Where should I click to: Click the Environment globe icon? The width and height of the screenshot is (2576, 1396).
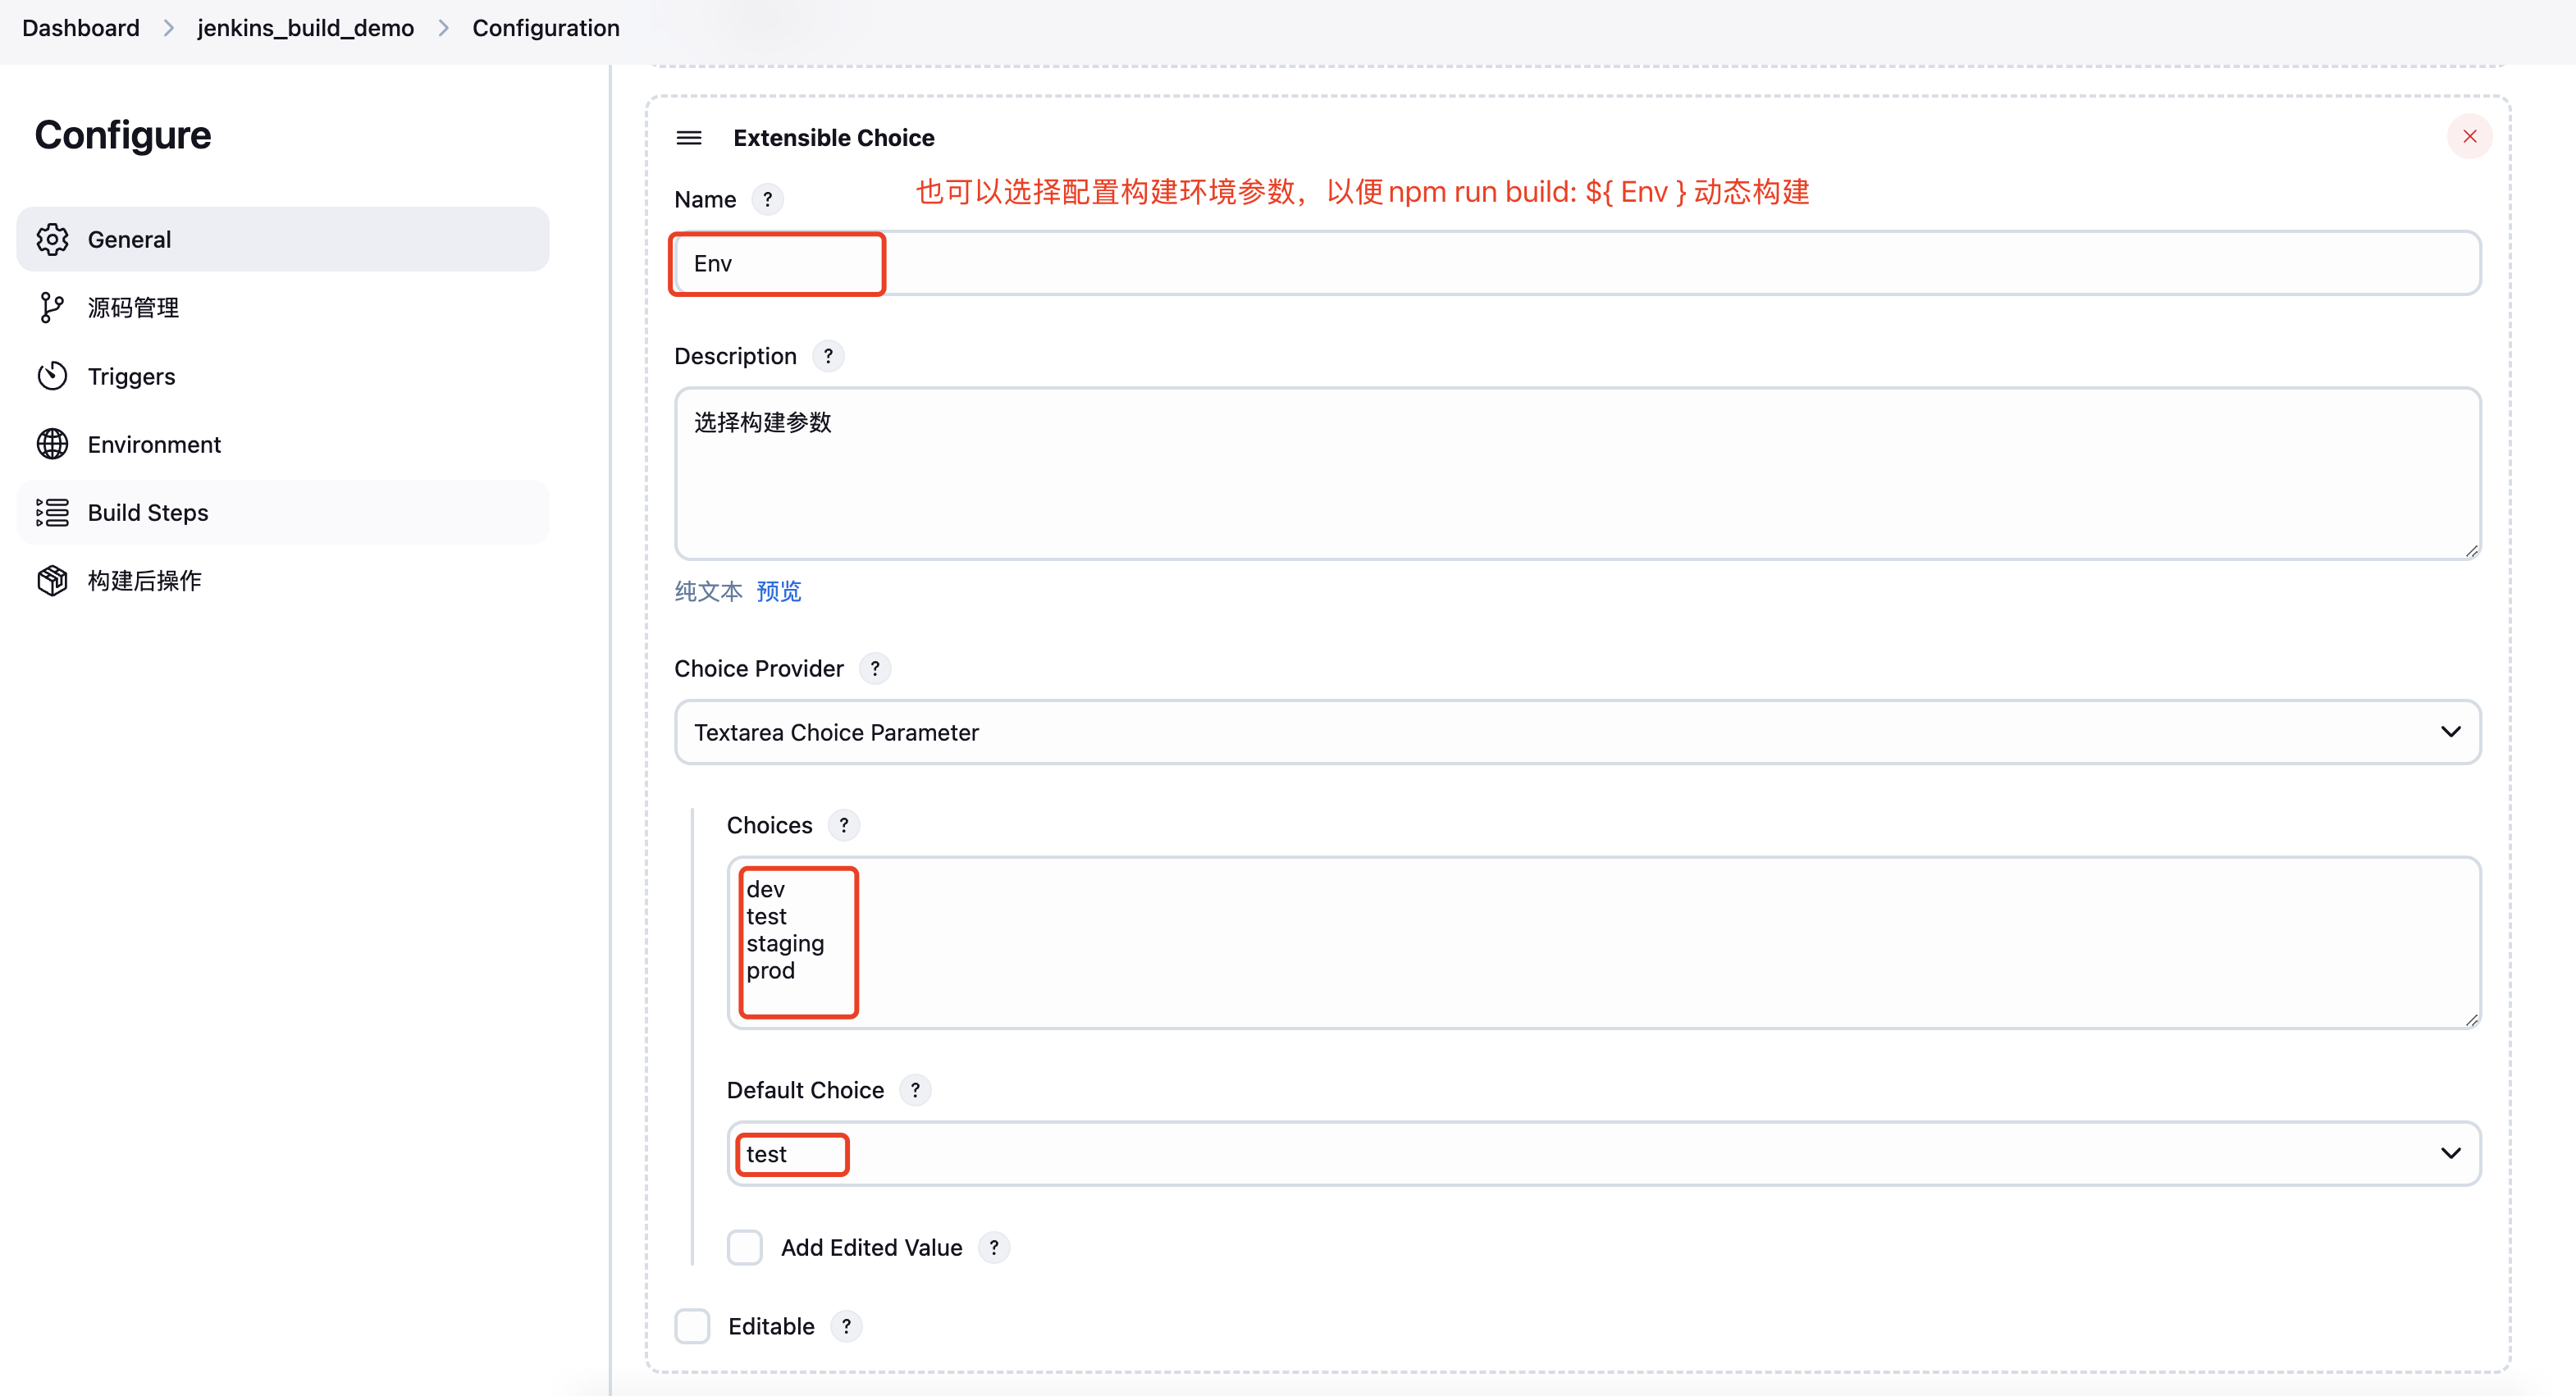pos(52,444)
